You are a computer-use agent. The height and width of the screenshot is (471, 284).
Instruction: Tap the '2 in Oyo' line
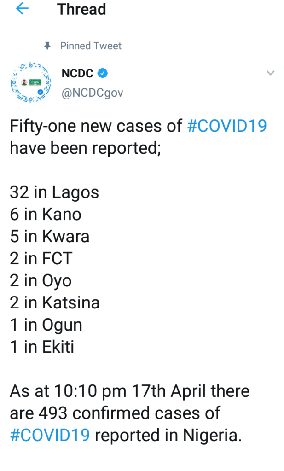(41, 281)
